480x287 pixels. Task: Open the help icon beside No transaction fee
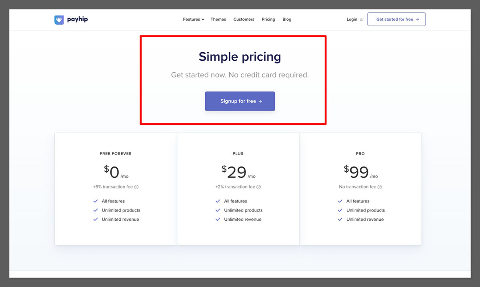coord(380,187)
